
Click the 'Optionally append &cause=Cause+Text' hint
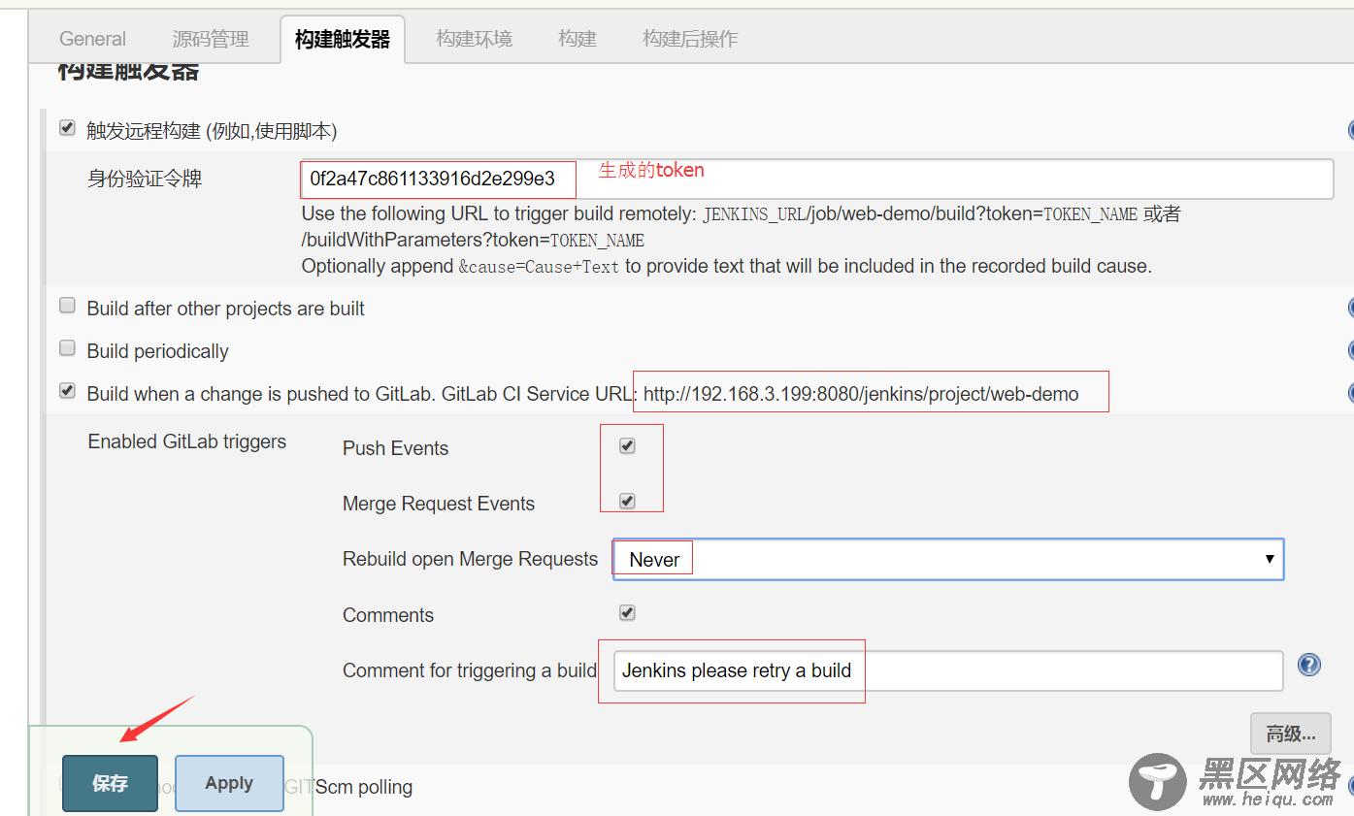click(727, 266)
